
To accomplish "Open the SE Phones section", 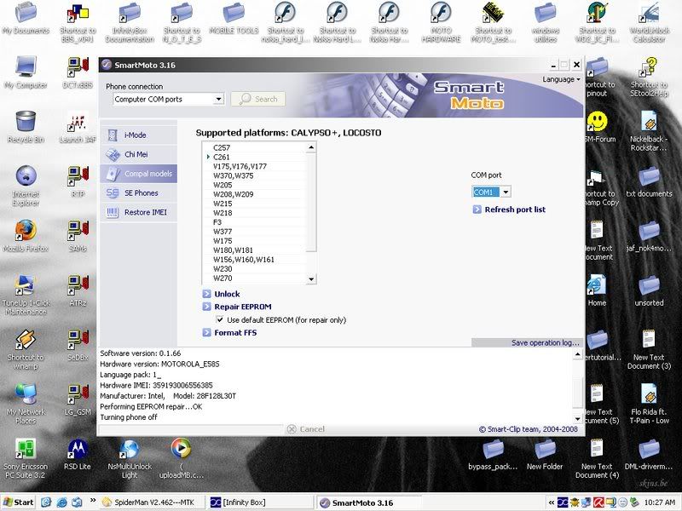I will [139, 193].
